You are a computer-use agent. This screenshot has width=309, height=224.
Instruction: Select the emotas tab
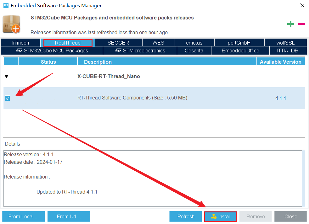point(194,42)
